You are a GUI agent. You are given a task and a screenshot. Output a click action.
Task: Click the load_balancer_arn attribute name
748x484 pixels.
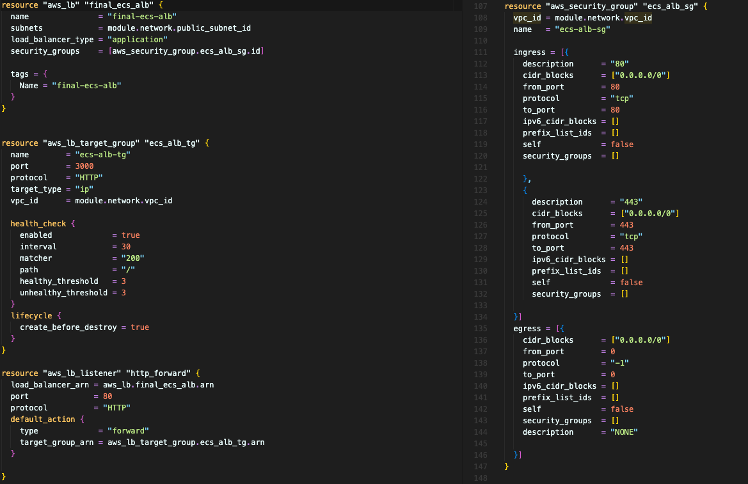(50, 385)
